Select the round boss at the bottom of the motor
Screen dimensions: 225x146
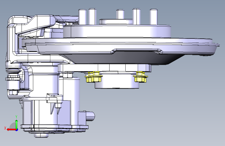[41, 136]
